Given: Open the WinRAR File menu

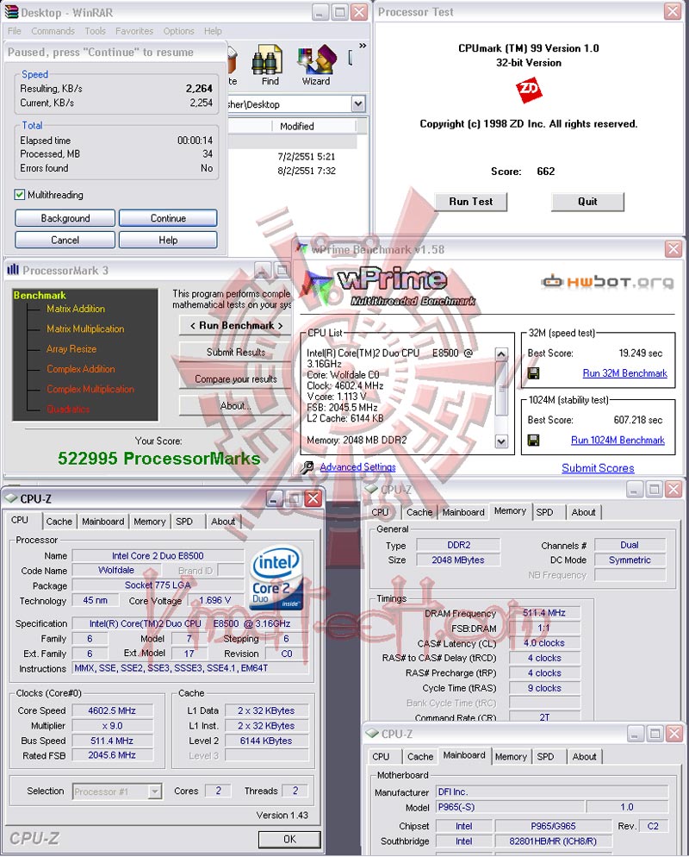Looking at the screenshot, I should tap(14, 31).
